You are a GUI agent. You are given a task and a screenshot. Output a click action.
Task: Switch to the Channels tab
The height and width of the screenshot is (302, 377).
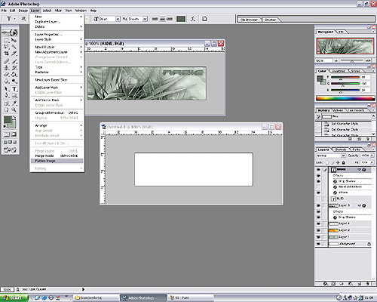click(x=341, y=149)
